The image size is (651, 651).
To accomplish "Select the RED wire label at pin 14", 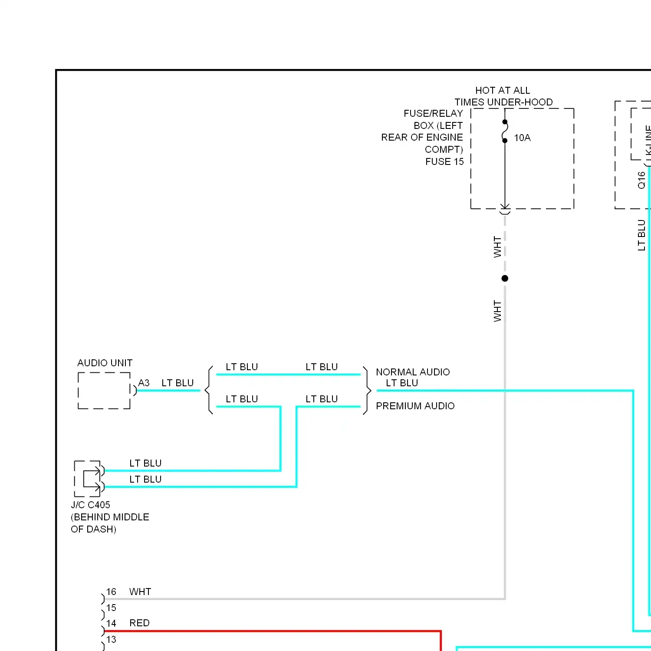I will click(139, 623).
